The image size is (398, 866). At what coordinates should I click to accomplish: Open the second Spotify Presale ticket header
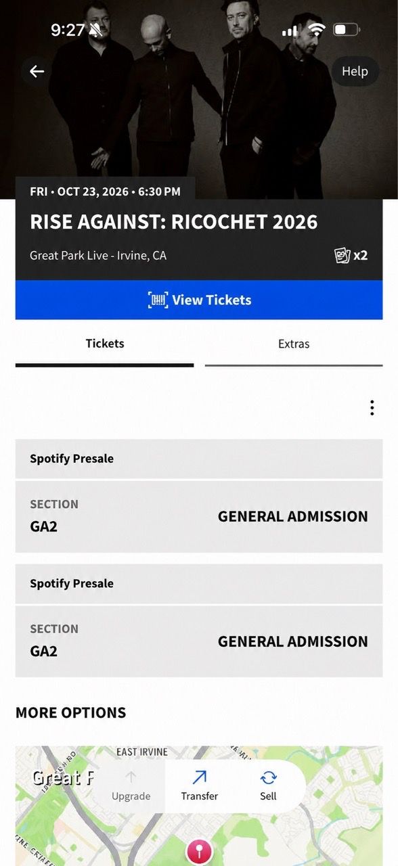[x=199, y=584]
